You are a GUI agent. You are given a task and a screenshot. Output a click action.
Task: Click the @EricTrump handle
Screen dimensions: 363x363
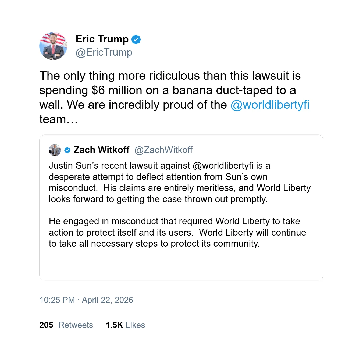click(104, 52)
